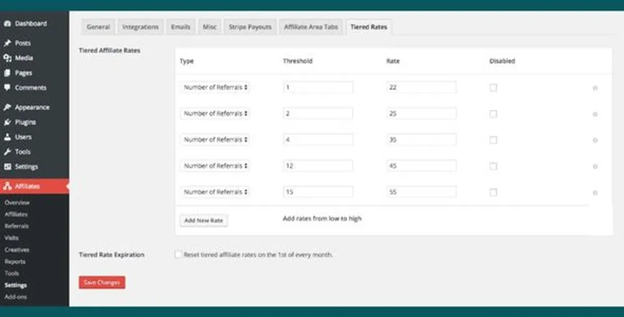624x317 pixels.
Task: Click the Dashboard icon in sidebar
Action: point(7,24)
